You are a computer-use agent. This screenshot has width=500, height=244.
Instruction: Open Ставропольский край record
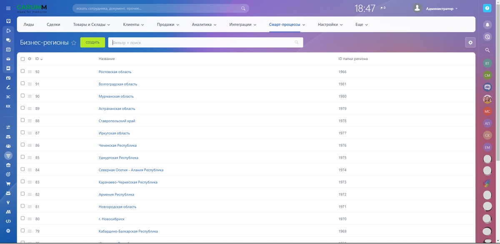click(x=117, y=121)
